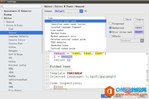The image size is (149, 99).
Task: Select Injected language fragment
Action: pos(66,27)
